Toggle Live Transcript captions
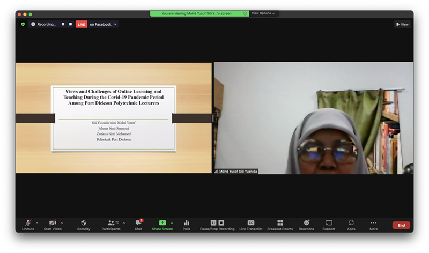 click(250, 222)
